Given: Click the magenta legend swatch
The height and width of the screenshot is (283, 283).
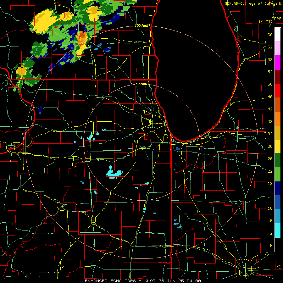Looking at the screenshot, I should pyautogui.click(x=278, y=63).
